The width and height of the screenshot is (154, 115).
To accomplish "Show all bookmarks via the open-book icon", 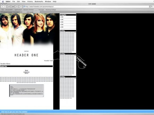I will [x=3, y=10].
